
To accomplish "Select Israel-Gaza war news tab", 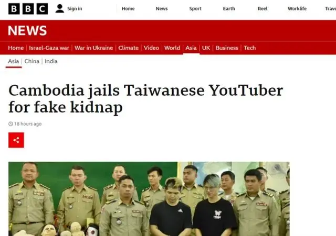I will click(49, 48).
